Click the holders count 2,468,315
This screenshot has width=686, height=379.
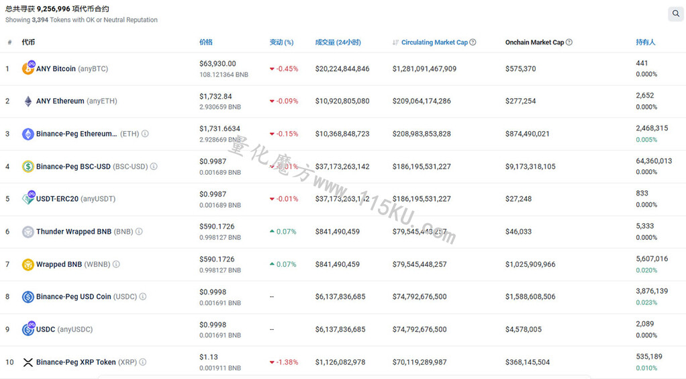pyautogui.click(x=652, y=128)
